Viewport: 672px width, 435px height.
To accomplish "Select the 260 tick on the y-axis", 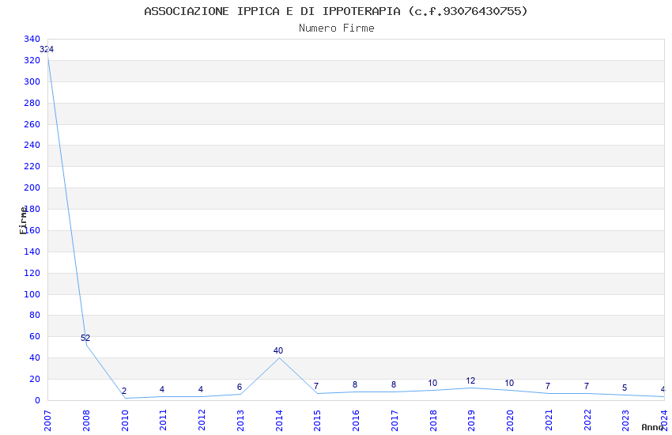I will pos(32,124).
